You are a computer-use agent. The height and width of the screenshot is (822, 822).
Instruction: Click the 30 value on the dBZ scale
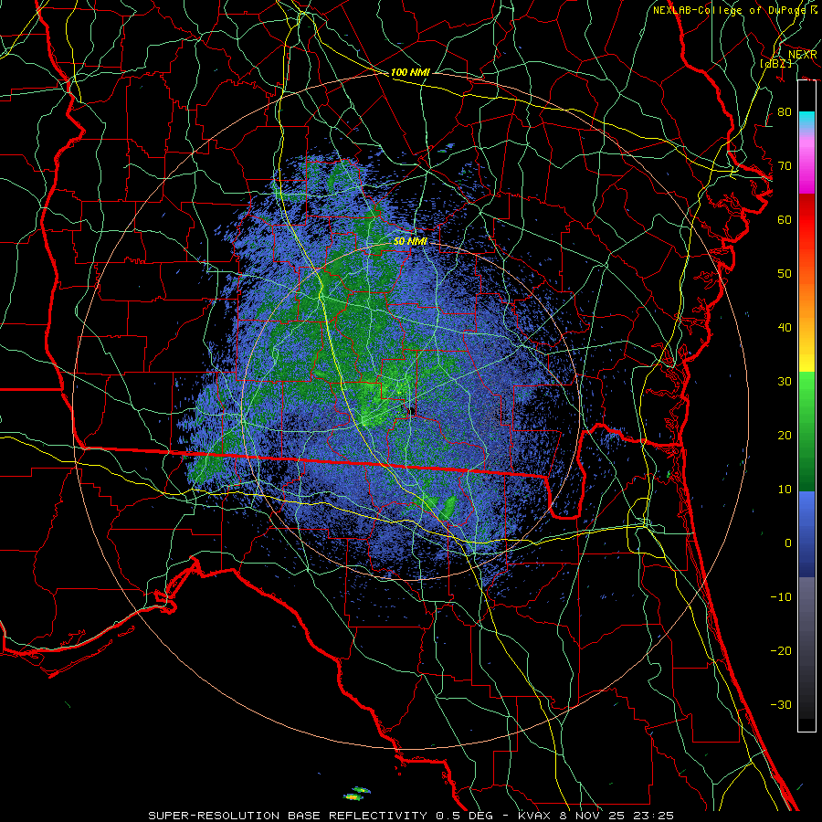click(785, 382)
